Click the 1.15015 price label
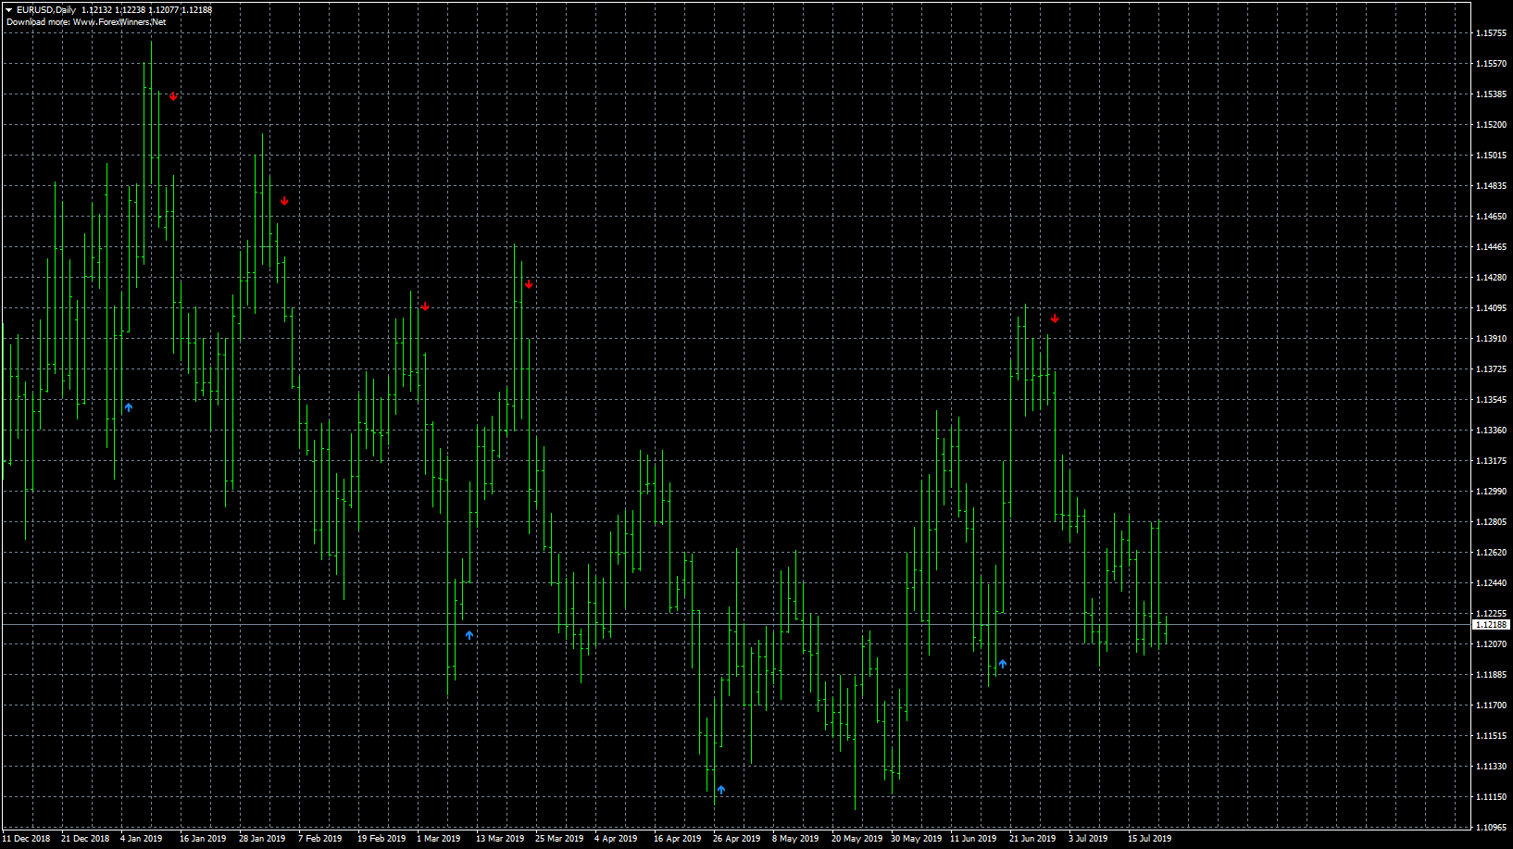The image size is (1513, 849). pyautogui.click(x=1491, y=156)
